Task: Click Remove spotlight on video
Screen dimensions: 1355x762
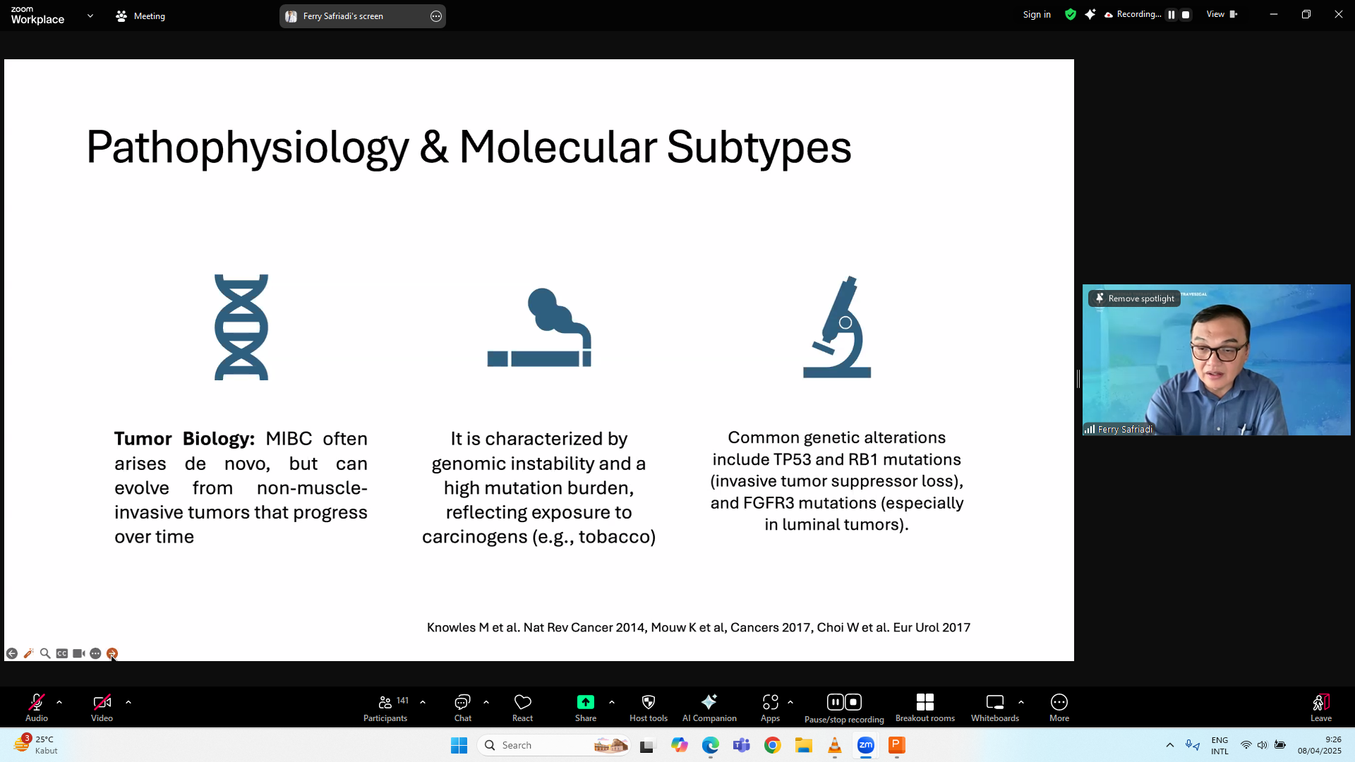Action: tap(1134, 298)
